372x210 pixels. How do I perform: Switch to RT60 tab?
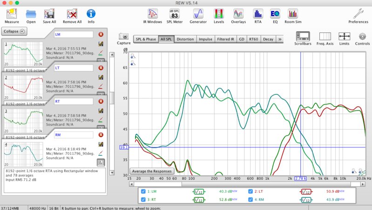click(x=254, y=39)
